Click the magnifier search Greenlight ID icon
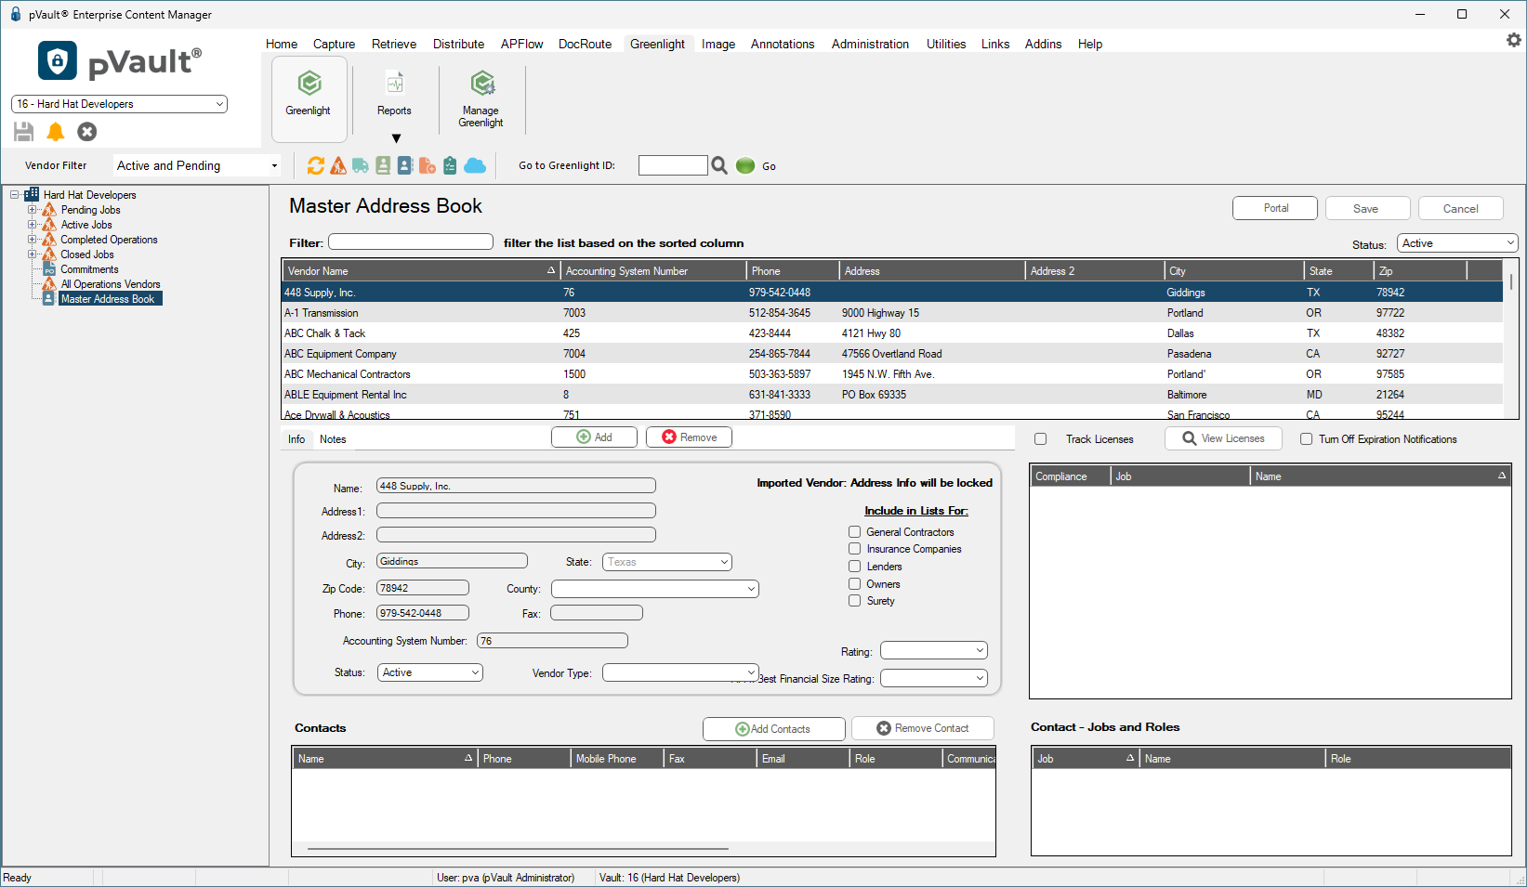This screenshot has height=887, width=1527. pos(719,165)
